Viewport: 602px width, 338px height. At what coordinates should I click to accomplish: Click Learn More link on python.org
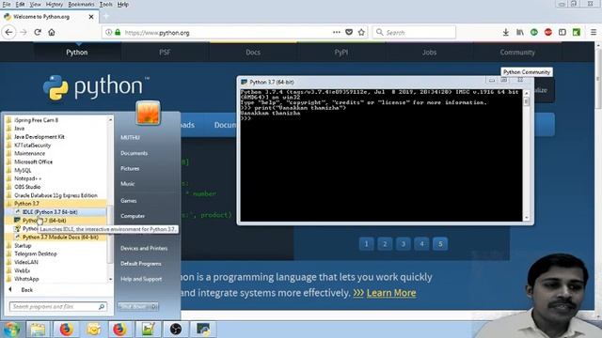tap(391, 293)
